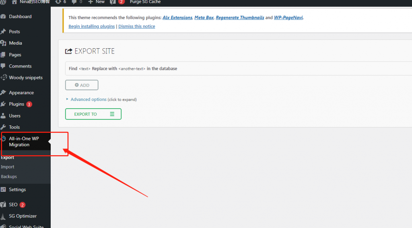Open the comments bubble in admin bar
The width and height of the screenshot is (412, 228).
(74, 2)
